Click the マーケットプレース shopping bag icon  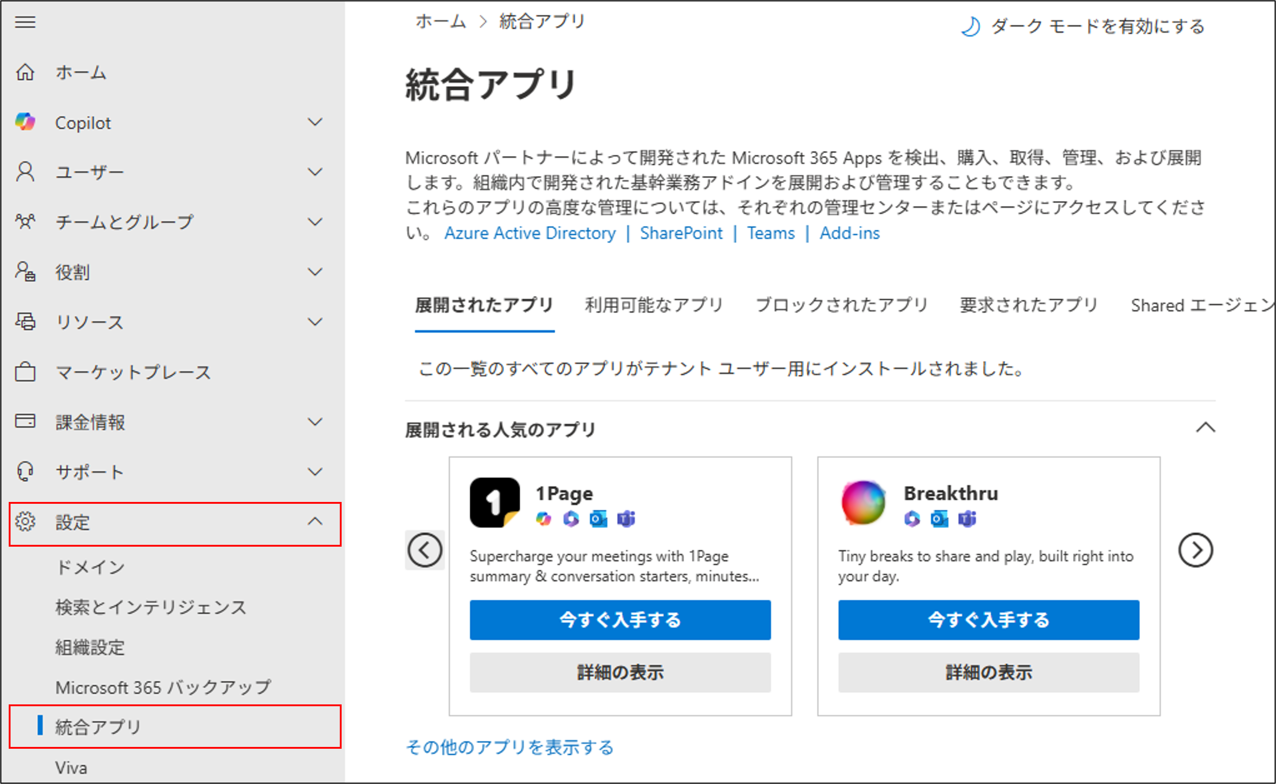[x=25, y=372]
